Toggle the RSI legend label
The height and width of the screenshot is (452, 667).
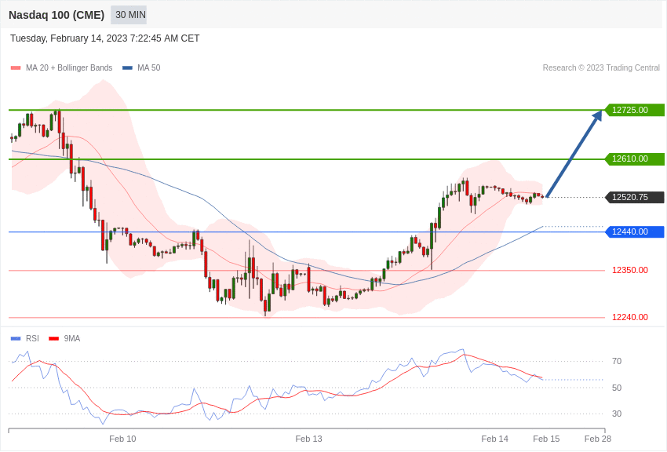pyautogui.click(x=32, y=338)
